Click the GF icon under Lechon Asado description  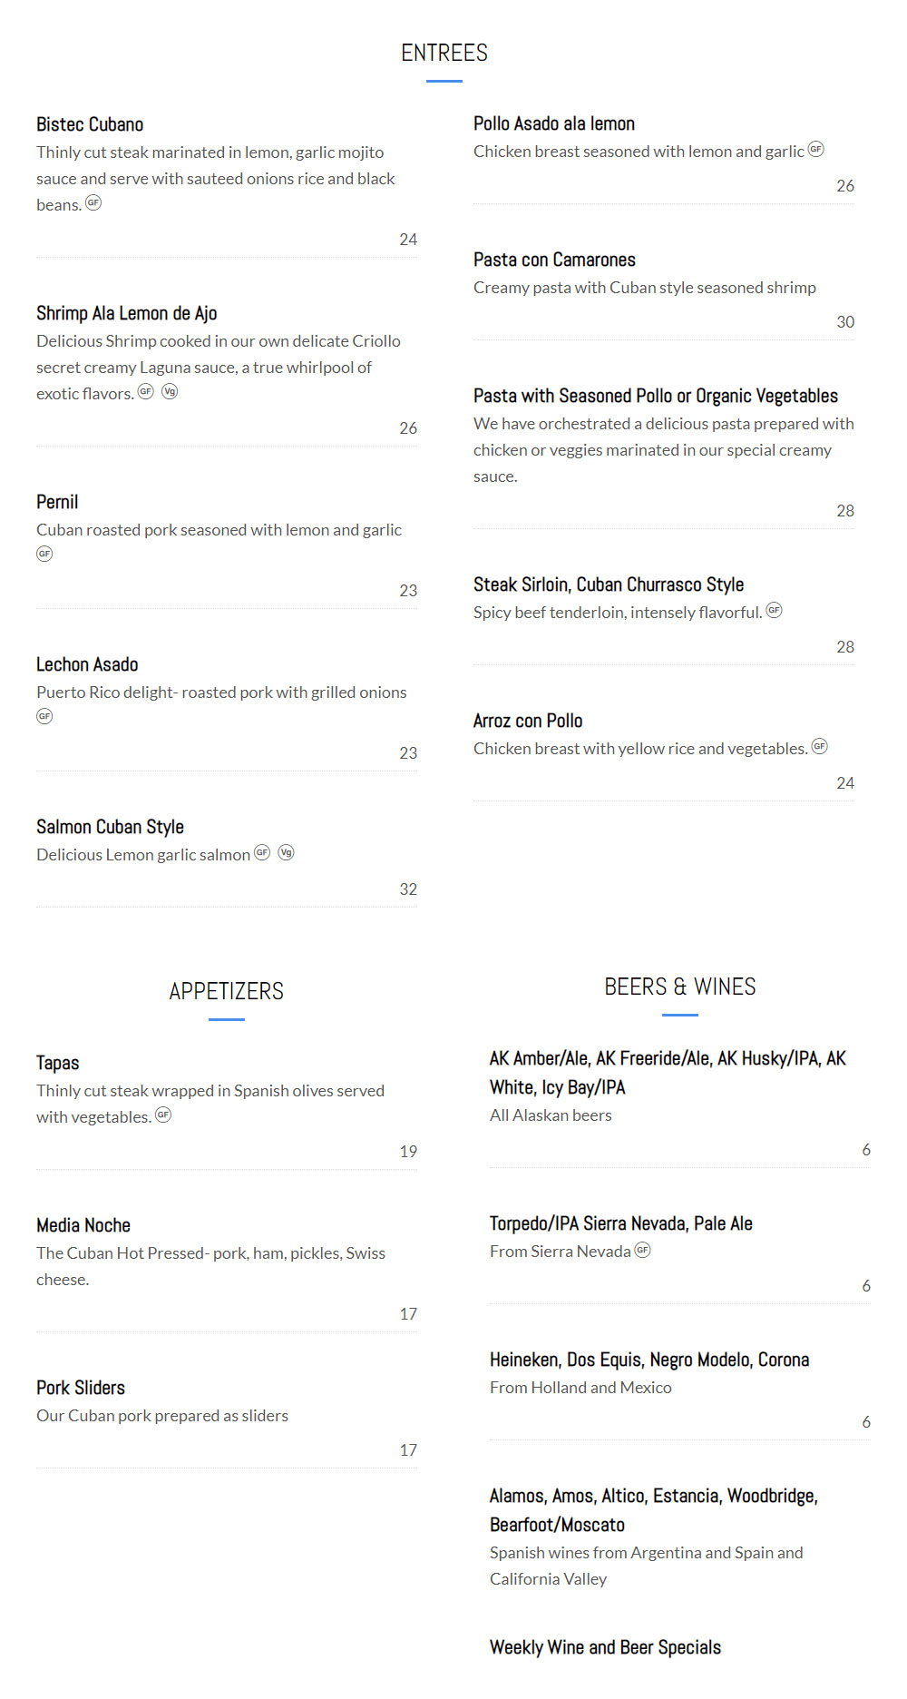[44, 716]
